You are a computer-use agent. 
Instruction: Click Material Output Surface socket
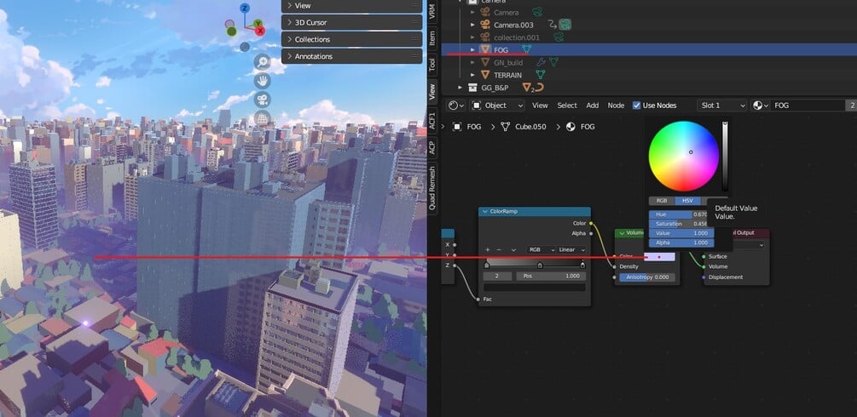tap(704, 256)
